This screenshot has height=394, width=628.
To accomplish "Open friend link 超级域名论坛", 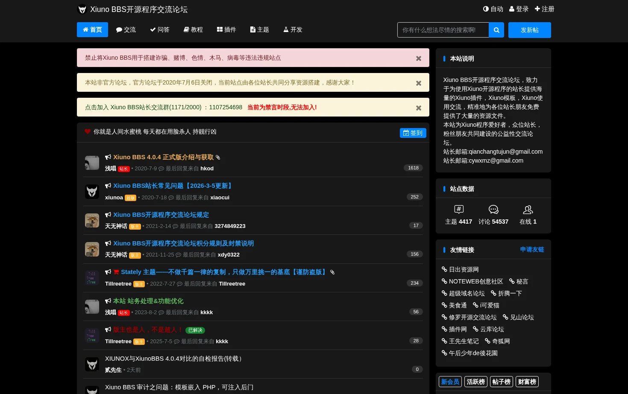I will [463, 293].
